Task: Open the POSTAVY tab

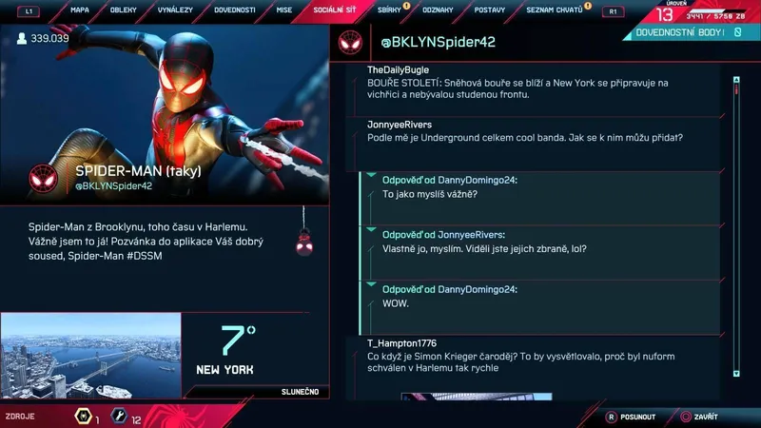Action: click(490, 10)
